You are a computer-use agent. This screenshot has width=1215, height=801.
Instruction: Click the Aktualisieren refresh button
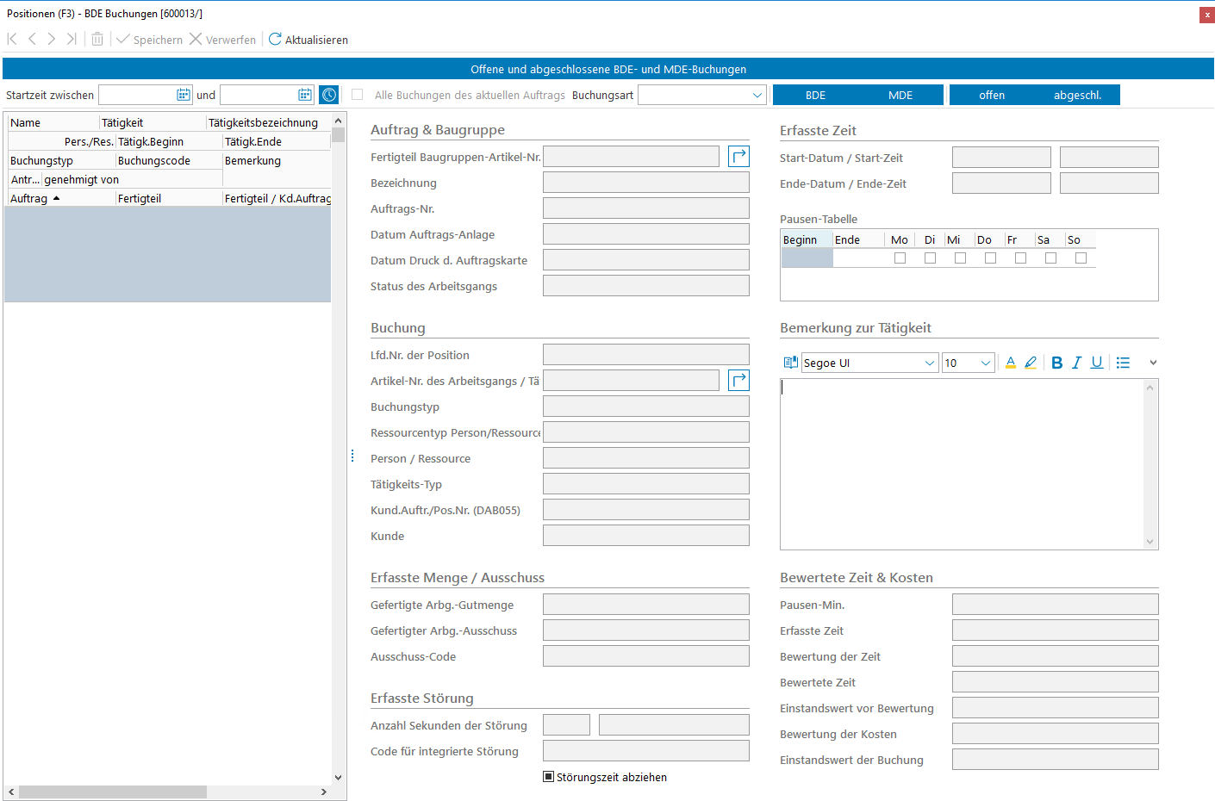[x=308, y=40]
